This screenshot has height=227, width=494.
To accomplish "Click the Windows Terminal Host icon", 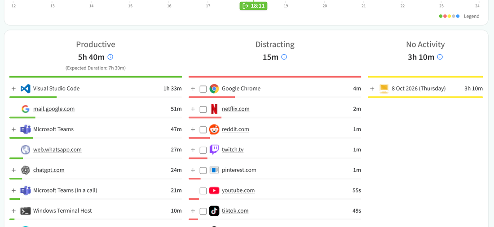I will pos(26,211).
